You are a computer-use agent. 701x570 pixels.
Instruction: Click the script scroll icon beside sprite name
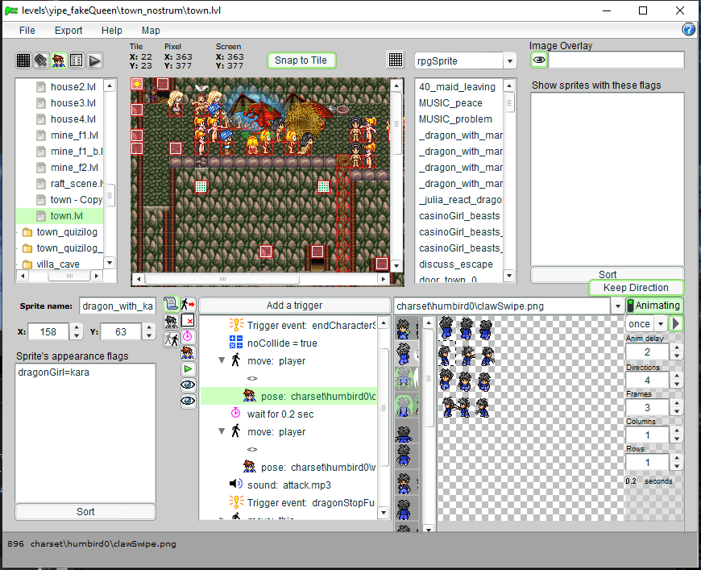[x=171, y=304]
